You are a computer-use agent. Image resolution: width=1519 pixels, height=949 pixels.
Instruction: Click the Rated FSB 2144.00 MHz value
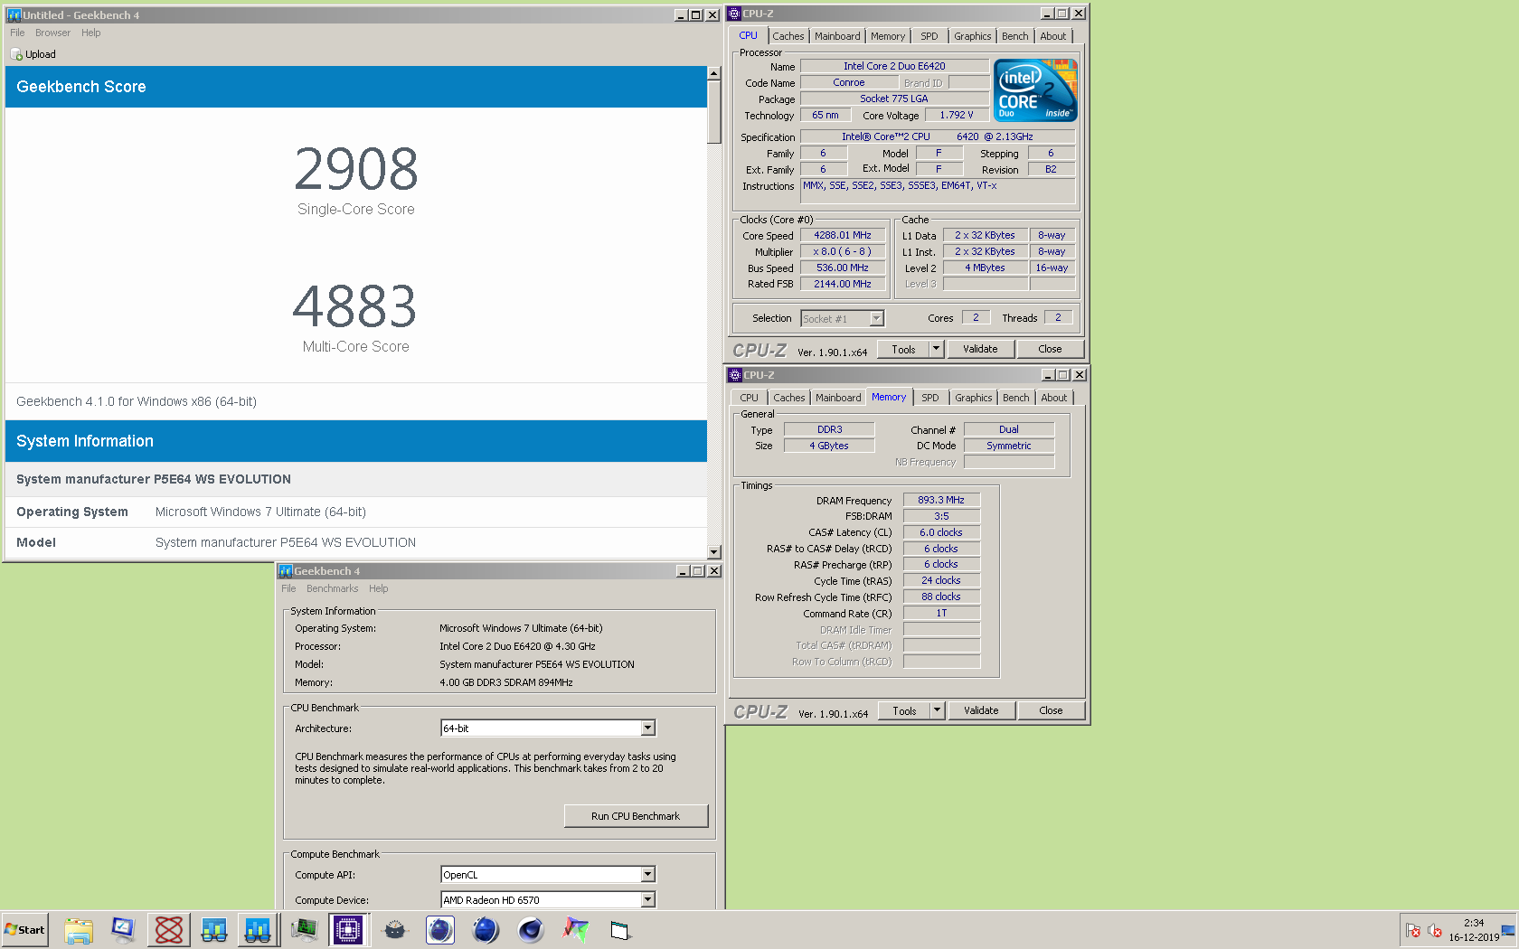pyautogui.click(x=843, y=284)
